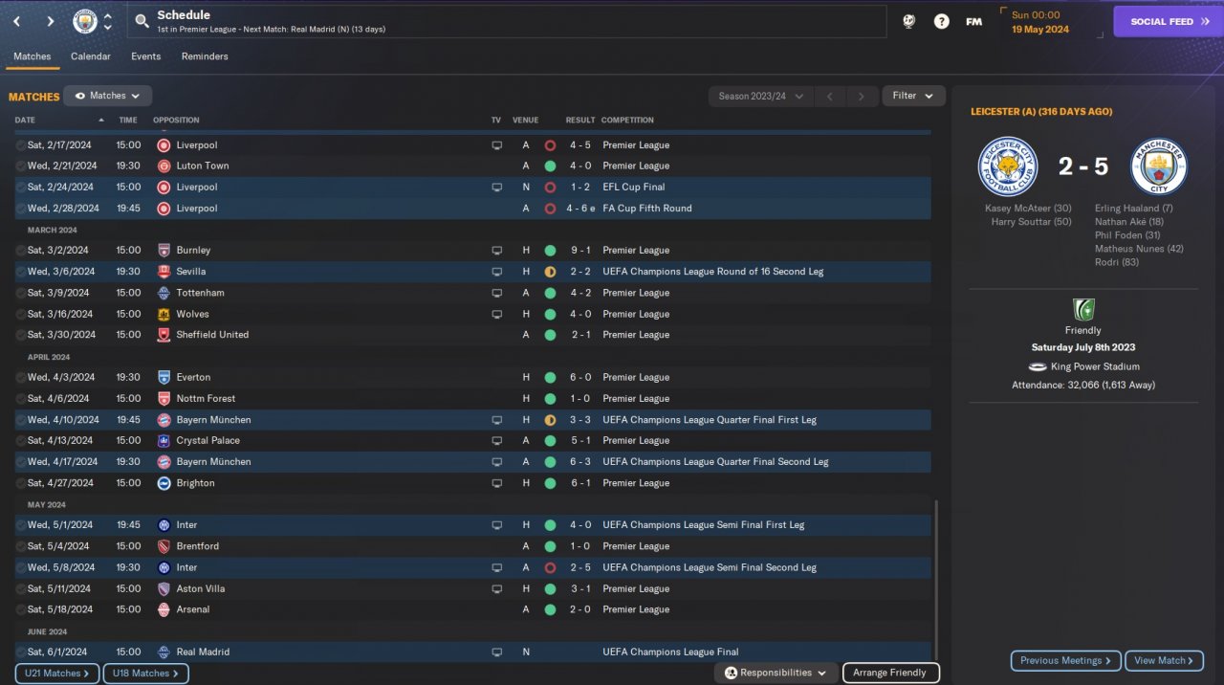The width and height of the screenshot is (1224, 685).
Task: Switch to the Matches tab
Action: [x=33, y=56]
